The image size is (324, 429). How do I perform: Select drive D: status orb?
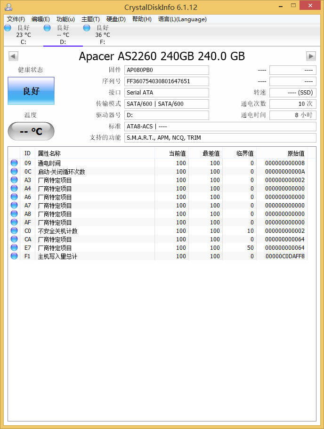click(47, 28)
